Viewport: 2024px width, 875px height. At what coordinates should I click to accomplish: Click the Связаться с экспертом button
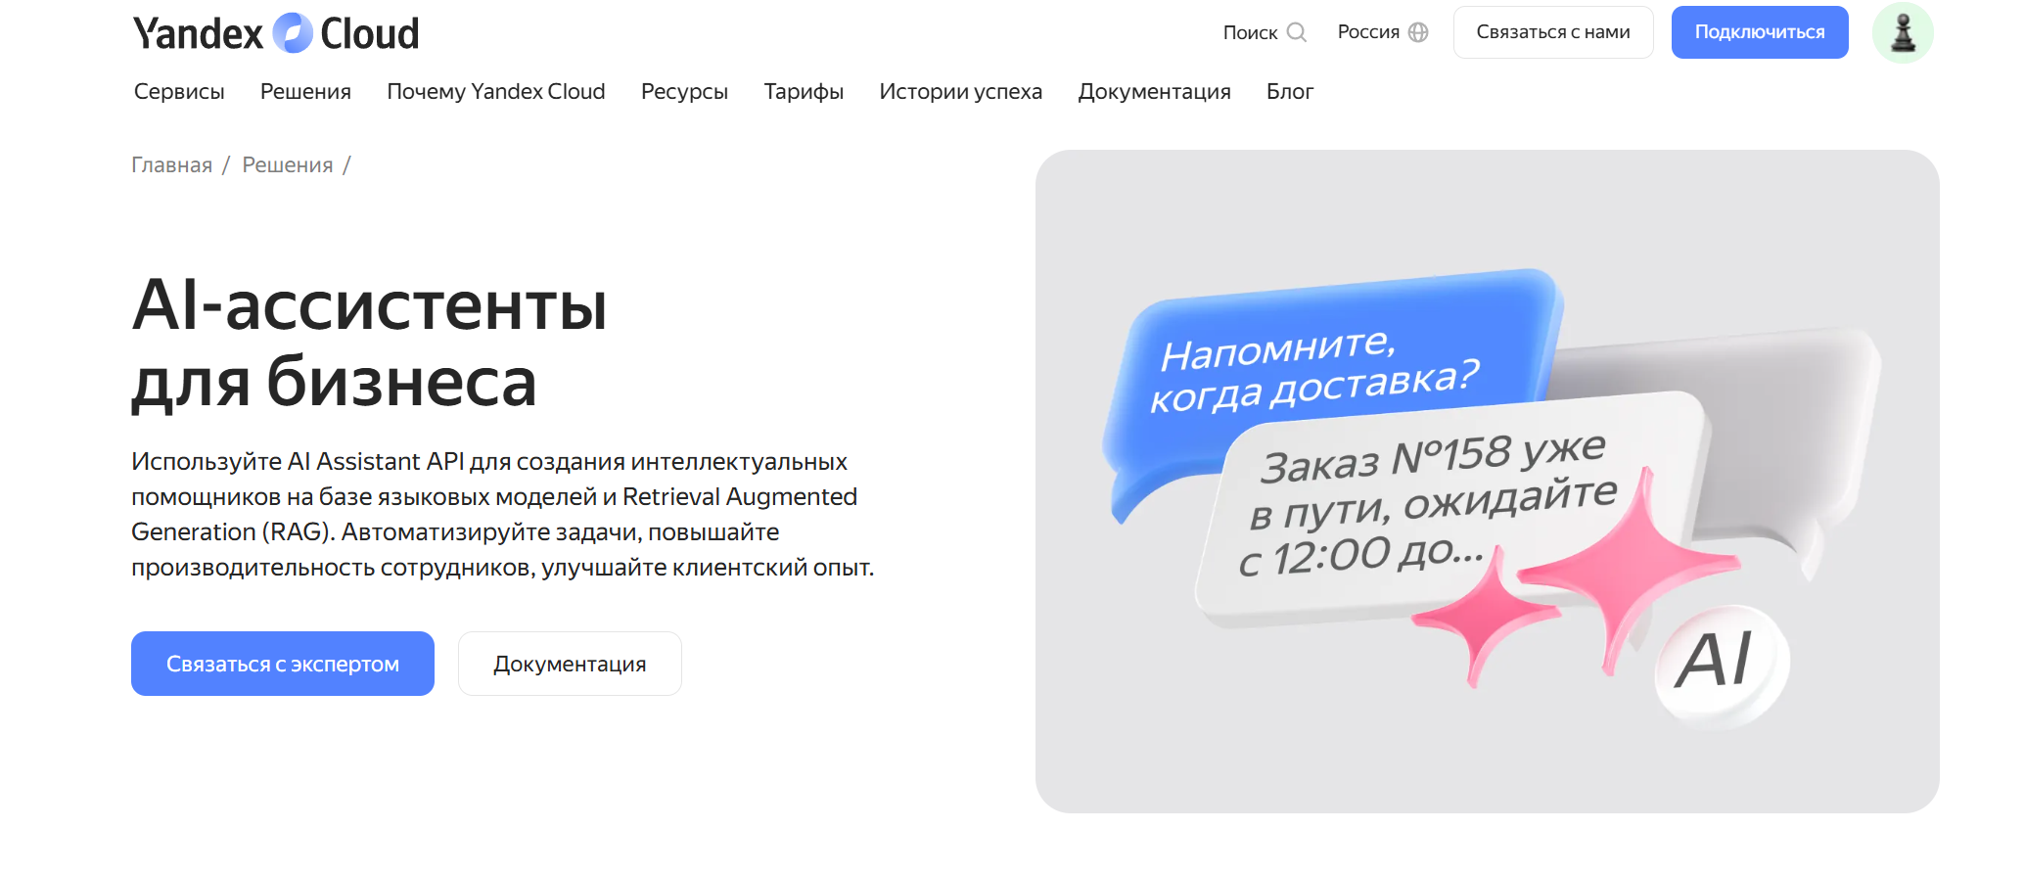click(x=283, y=664)
